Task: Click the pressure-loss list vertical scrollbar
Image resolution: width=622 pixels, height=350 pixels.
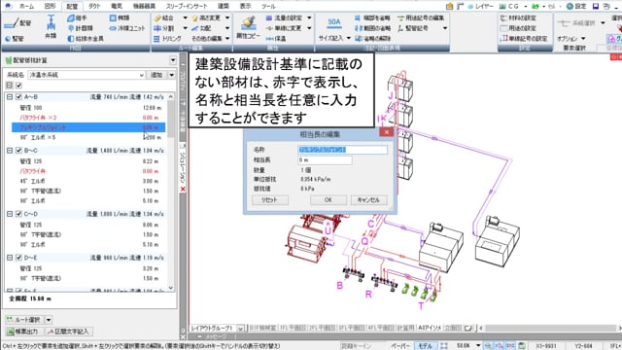Action: point(171,192)
